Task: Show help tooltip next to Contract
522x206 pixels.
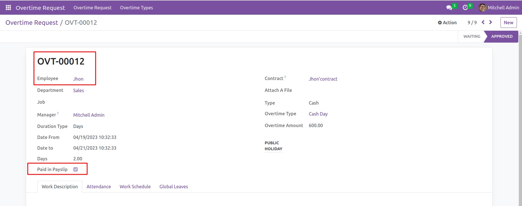Action: [x=285, y=77]
